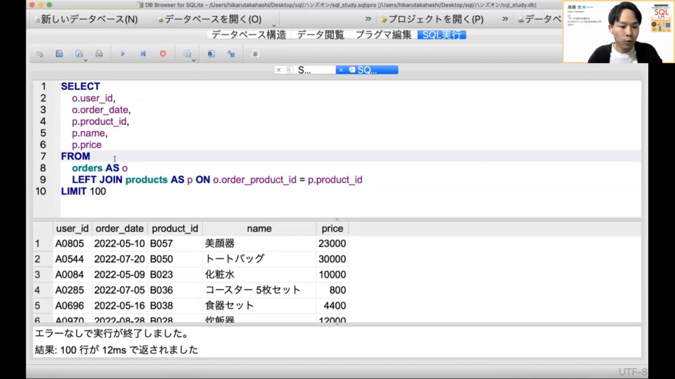Screen dimensions: 675x379
Task: Close the active SQ... editor tab
Action: click(x=341, y=70)
